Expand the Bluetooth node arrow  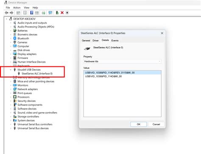click(11, 38)
